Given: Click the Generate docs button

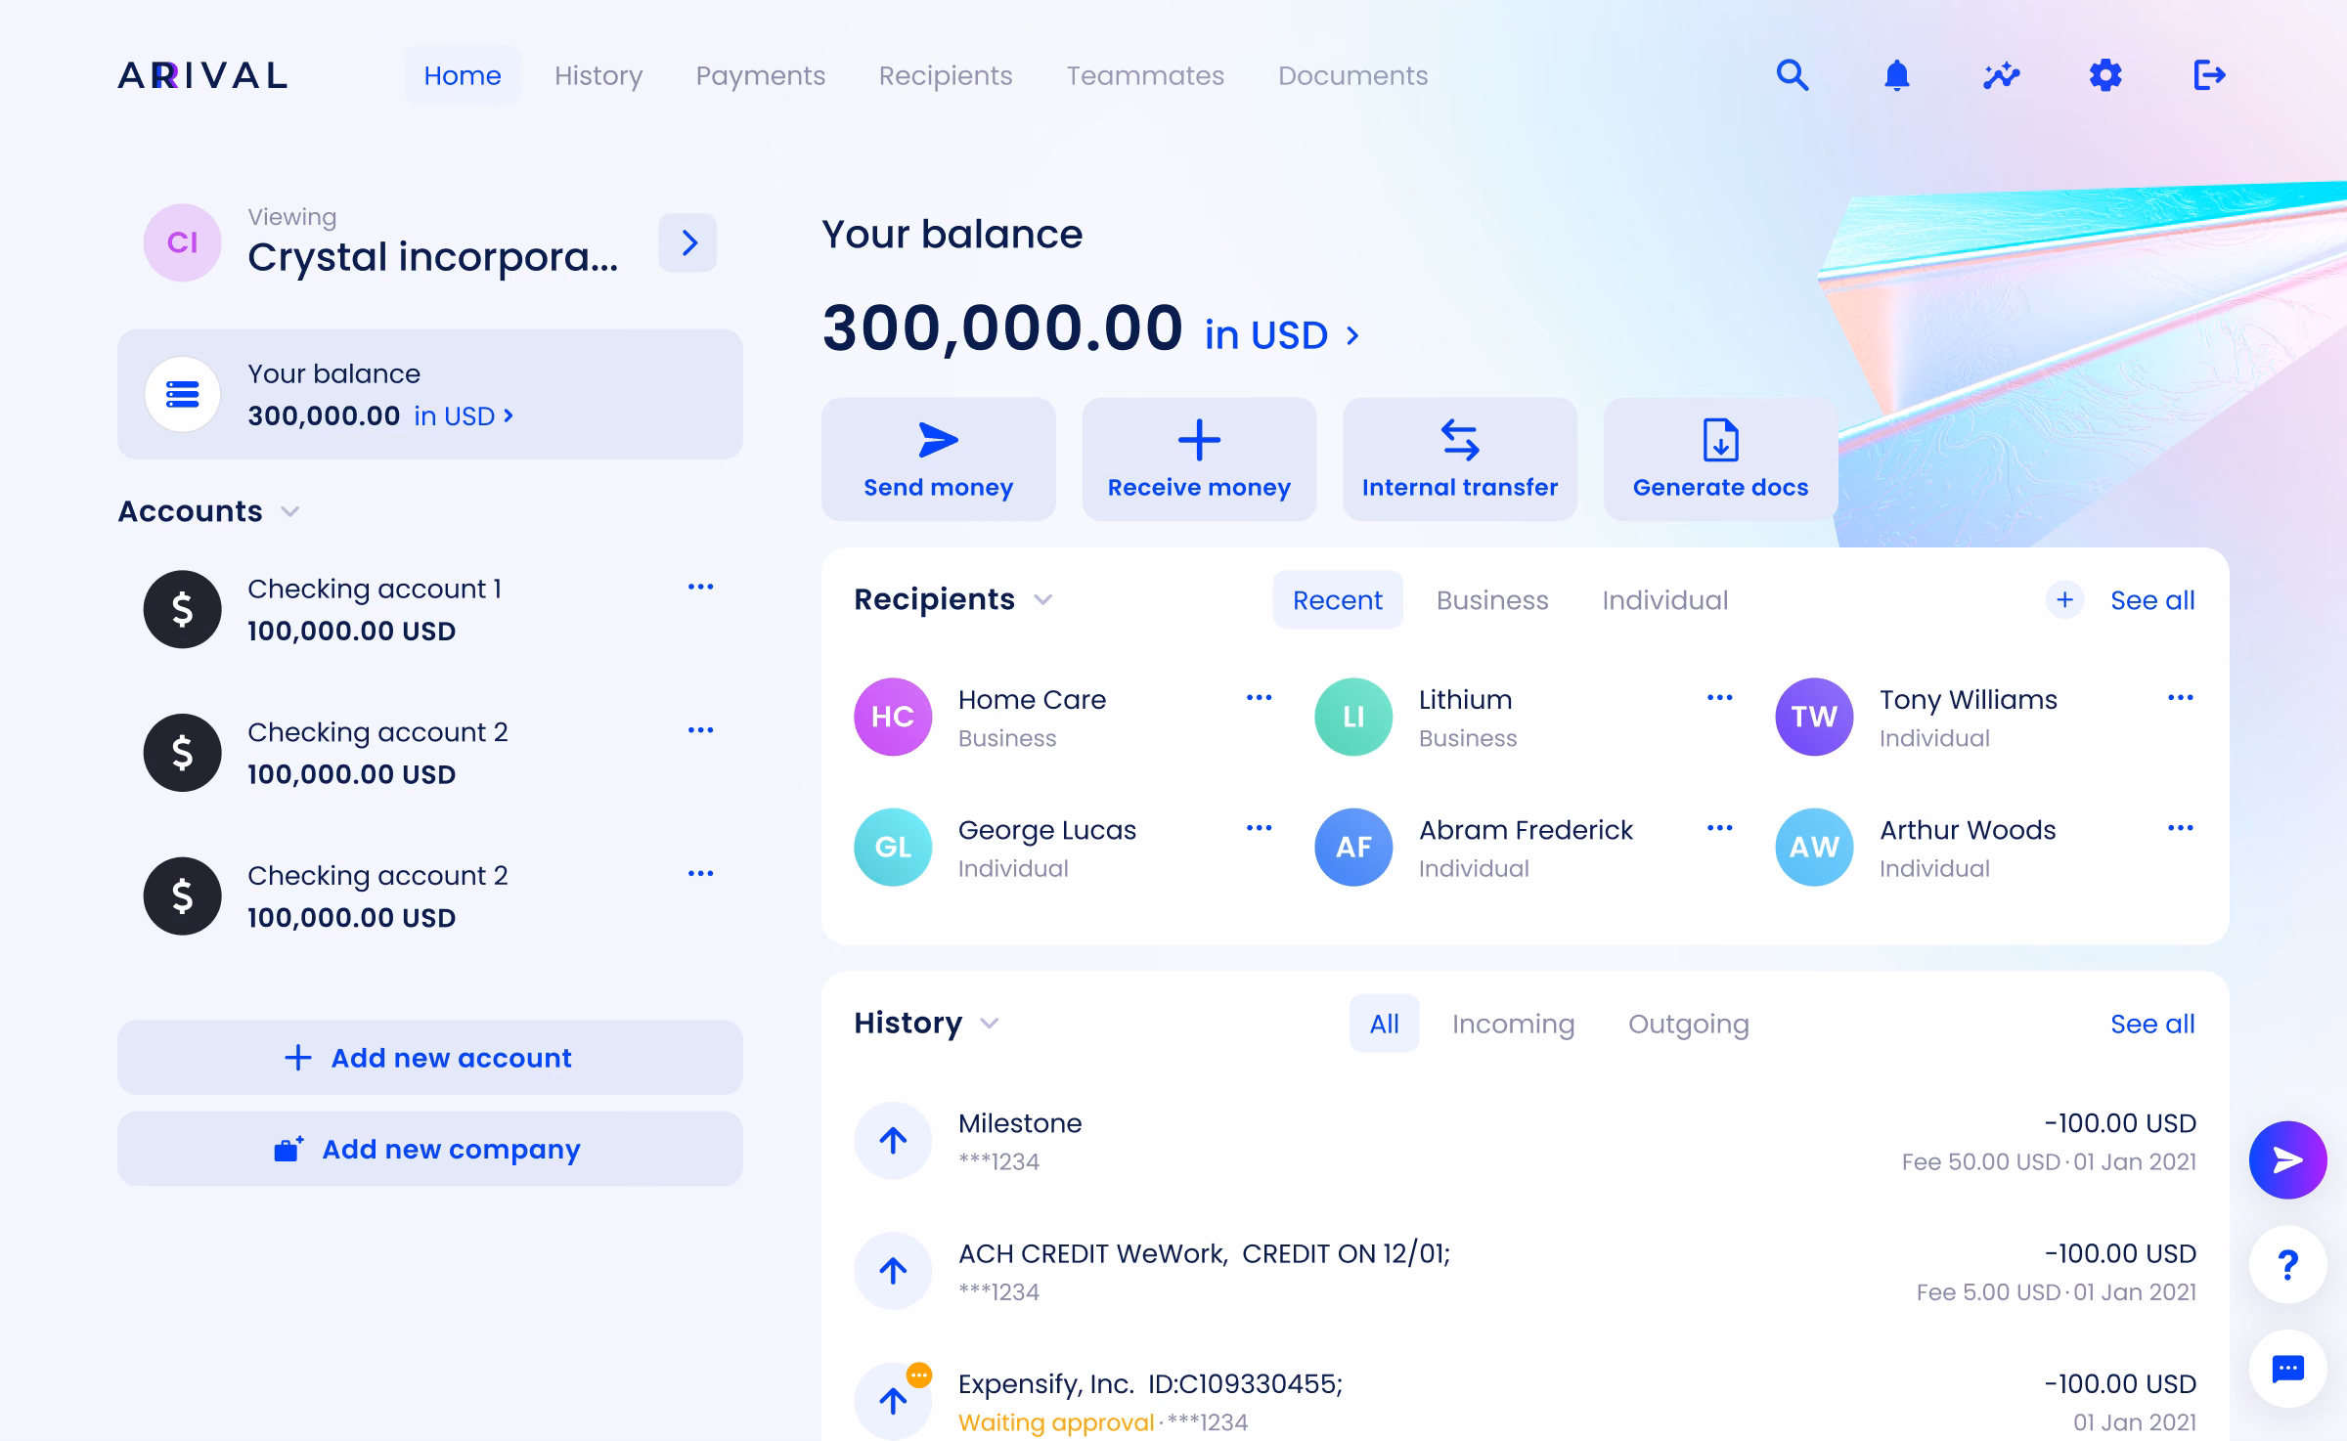Looking at the screenshot, I should tap(1721, 459).
